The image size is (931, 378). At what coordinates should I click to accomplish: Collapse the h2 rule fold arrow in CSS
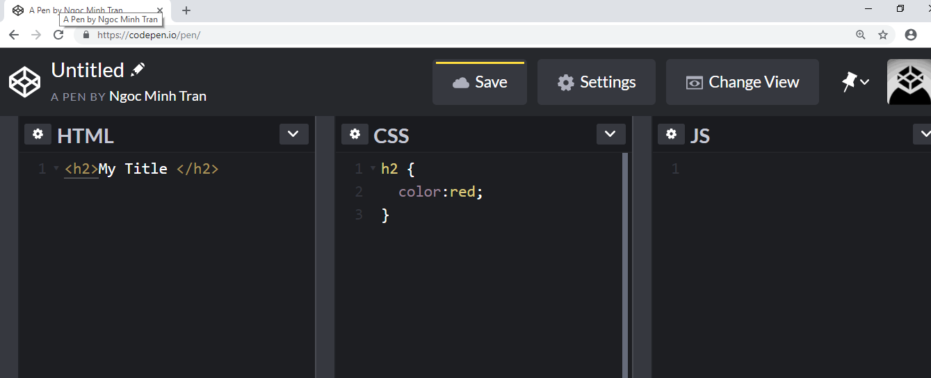[x=373, y=168]
